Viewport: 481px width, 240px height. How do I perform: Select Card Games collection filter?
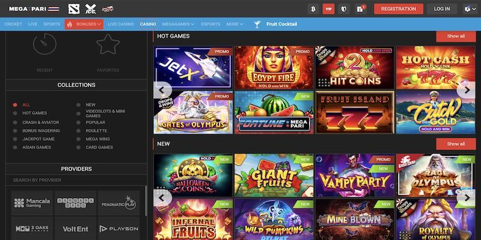[99, 147]
